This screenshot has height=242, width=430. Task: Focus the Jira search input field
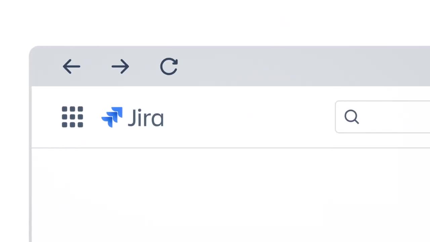[x=383, y=117]
